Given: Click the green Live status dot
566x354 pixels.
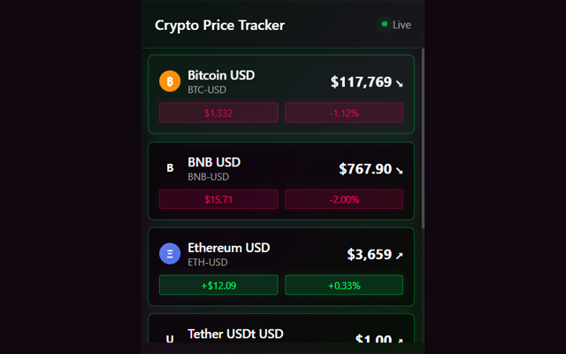Looking at the screenshot, I should [385, 25].
